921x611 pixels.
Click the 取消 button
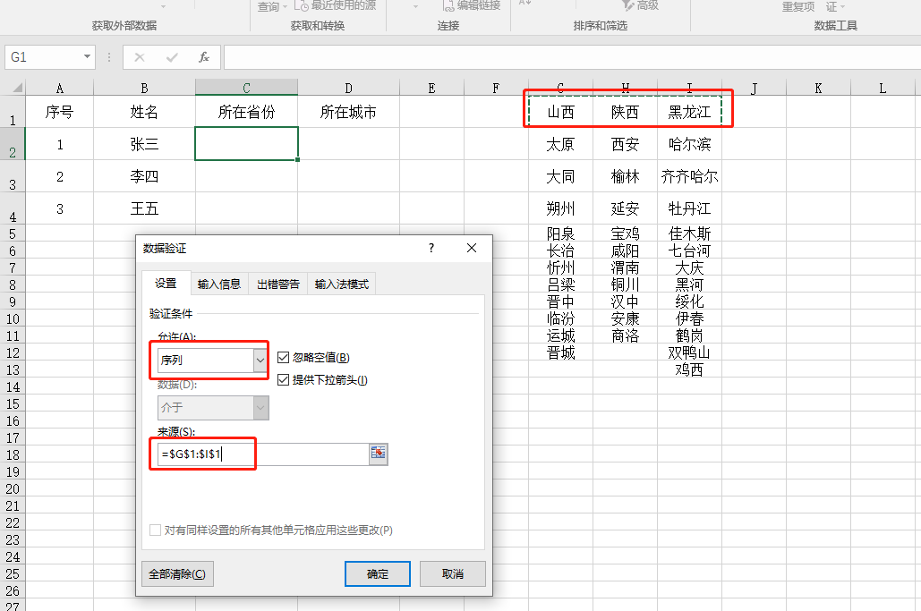(x=452, y=573)
